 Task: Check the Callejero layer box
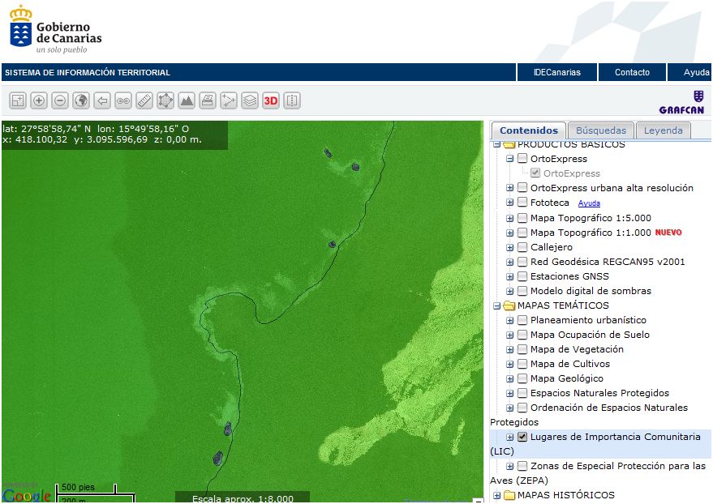522,247
